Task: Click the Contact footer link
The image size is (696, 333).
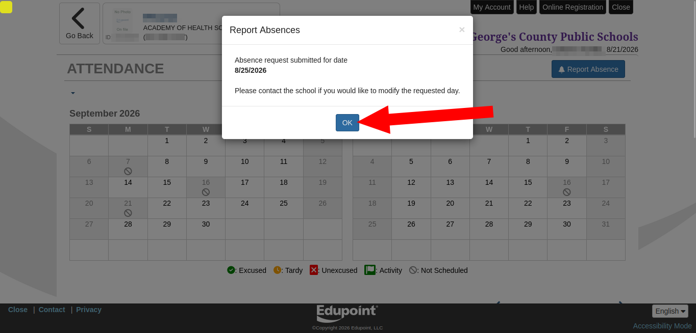Action: [x=52, y=310]
